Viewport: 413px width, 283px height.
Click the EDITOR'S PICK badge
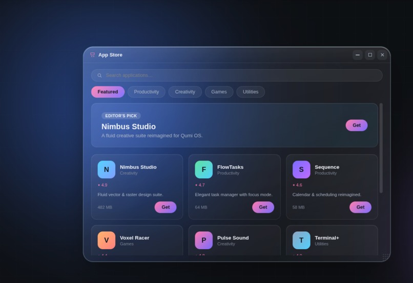tap(121, 116)
